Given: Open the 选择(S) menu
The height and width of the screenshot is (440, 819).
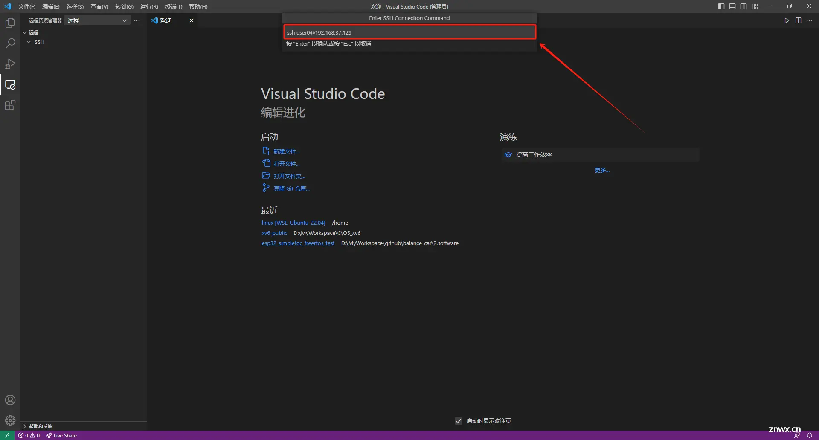Looking at the screenshot, I should click(x=75, y=6).
